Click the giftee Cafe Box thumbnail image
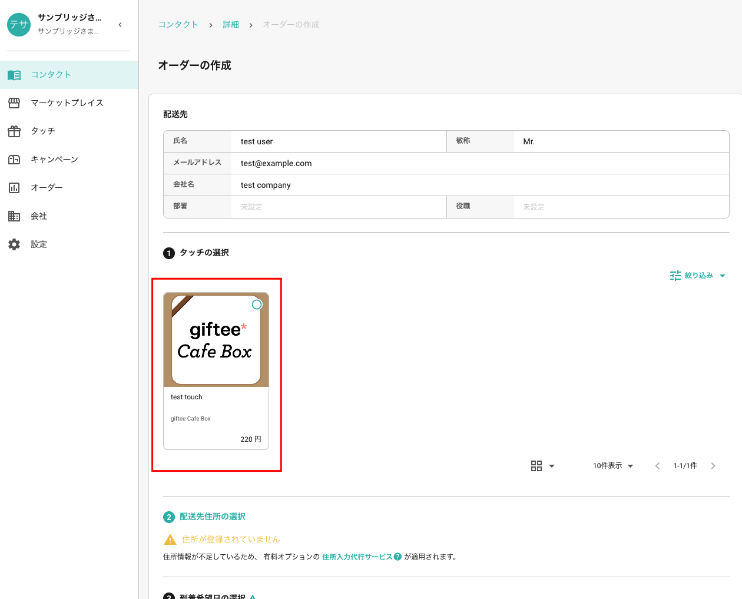The image size is (742, 599). coord(216,340)
